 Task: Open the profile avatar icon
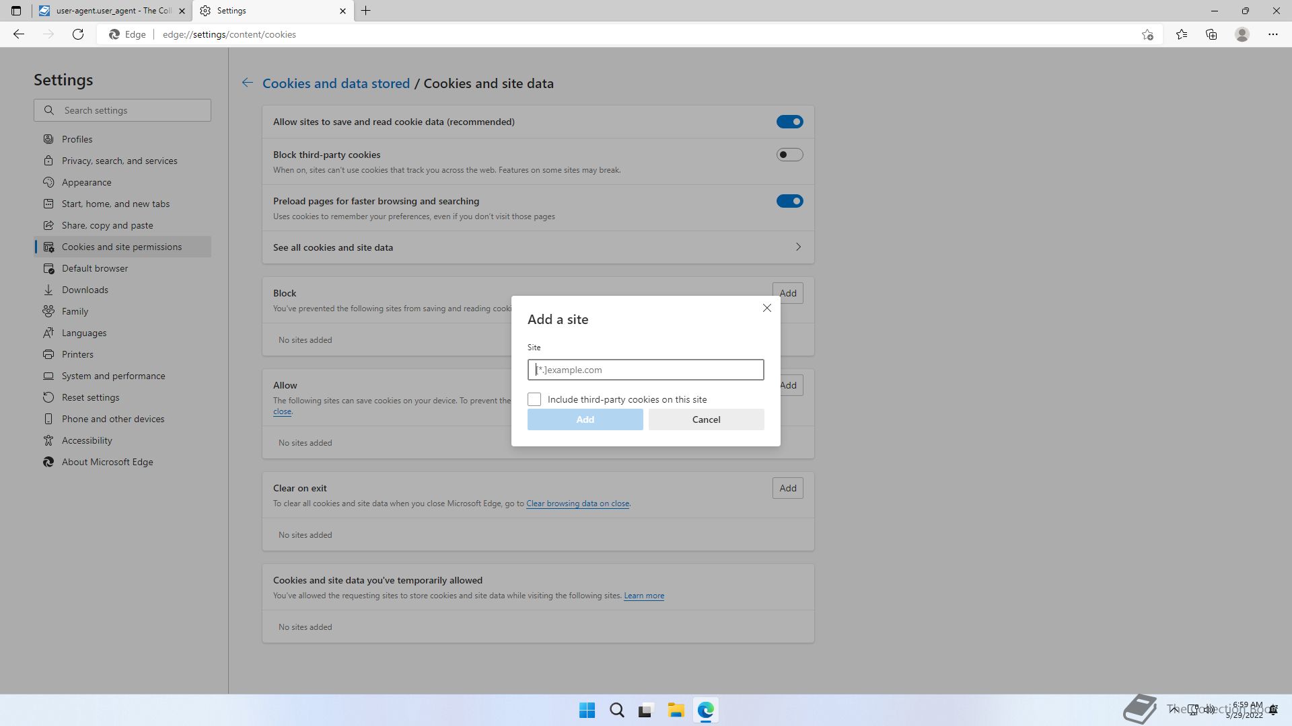1242,34
